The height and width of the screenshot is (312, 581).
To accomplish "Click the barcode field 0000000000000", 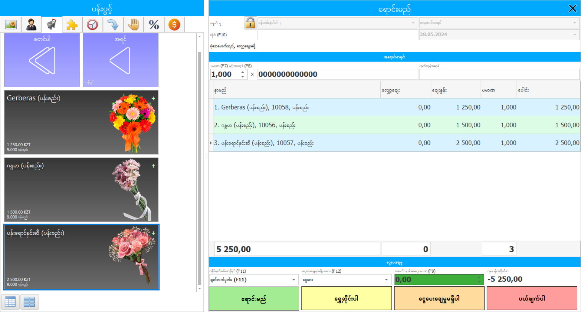I will [x=338, y=75].
